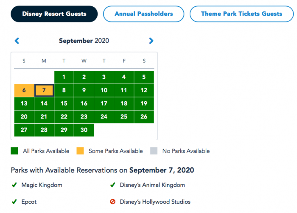Click Hollywood Studios unavailable red icon
The width and height of the screenshot is (297, 213).
pyautogui.click(x=113, y=202)
